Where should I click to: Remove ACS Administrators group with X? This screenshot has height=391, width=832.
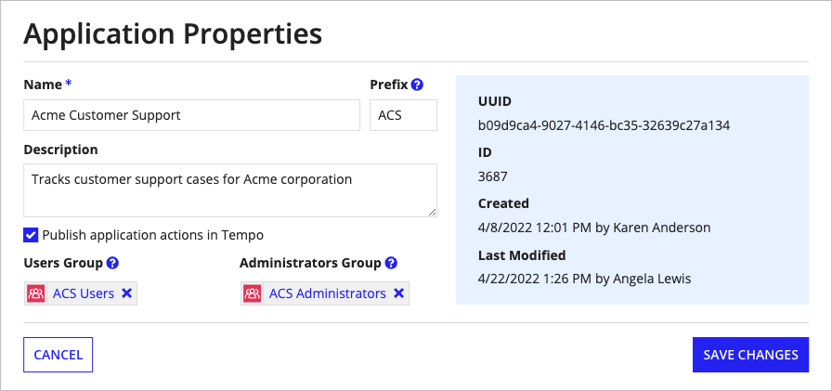pyautogui.click(x=399, y=293)
